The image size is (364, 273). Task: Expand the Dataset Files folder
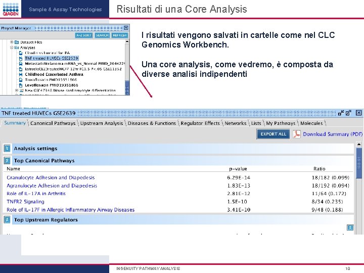12,42
